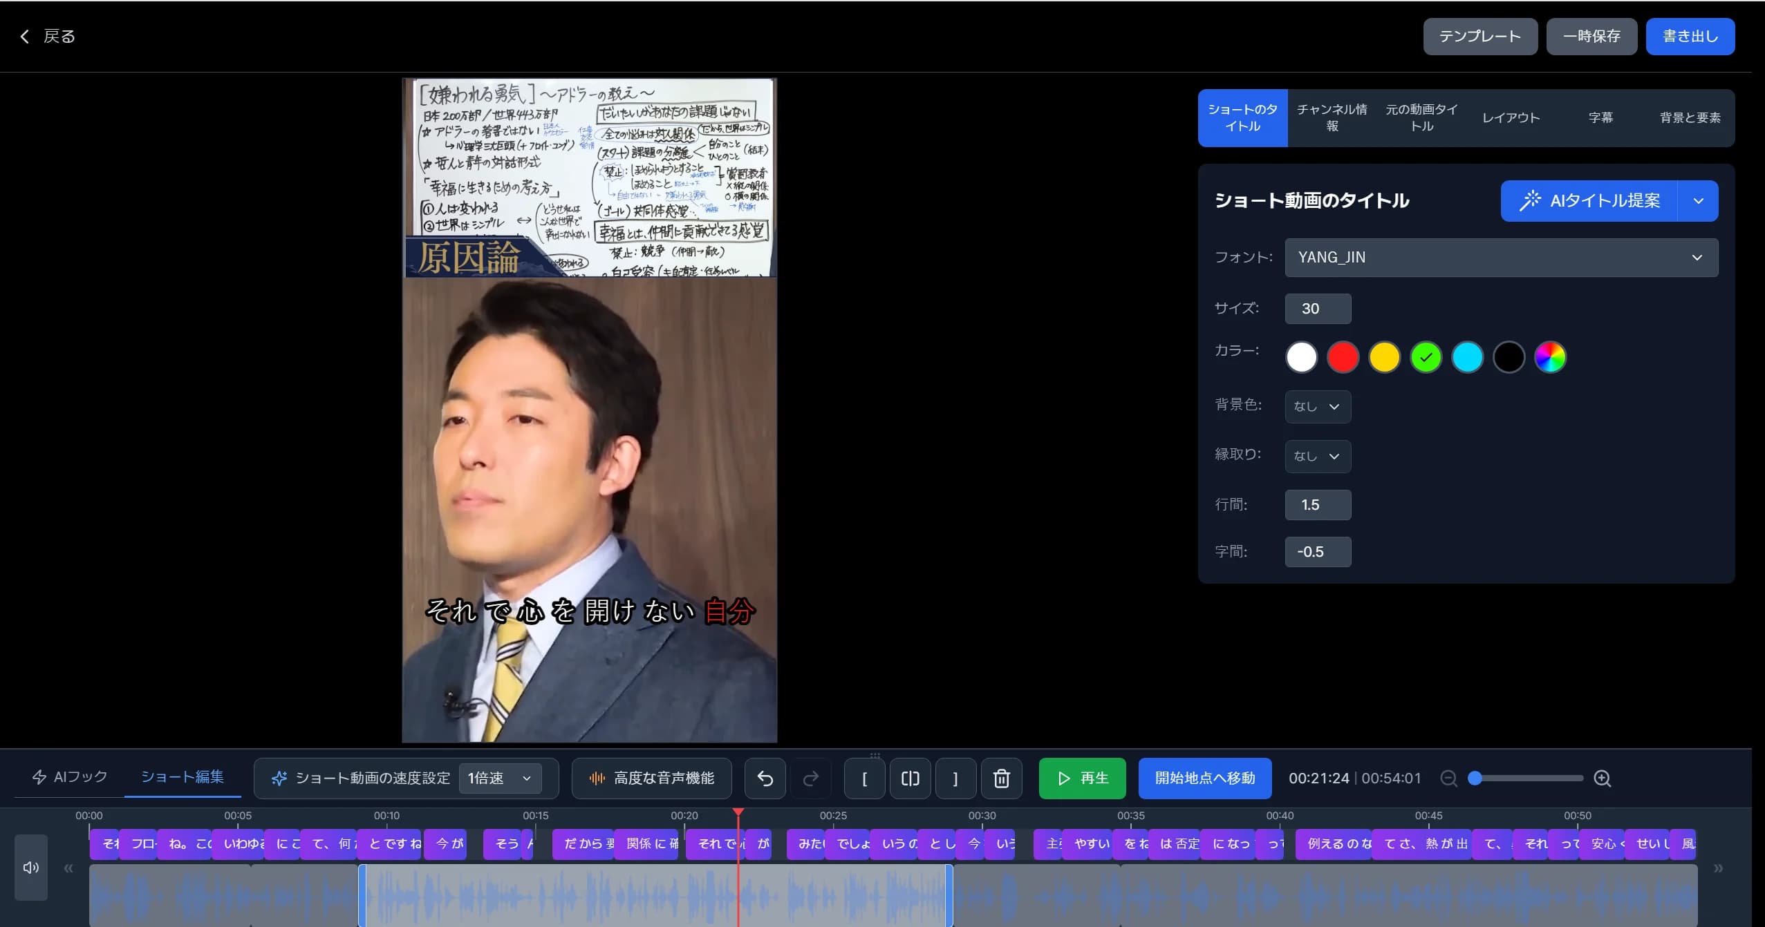1765x927 pixels.
Task: Select the green title color checkmark
Action: pyautogui.click(x=1426, y=357)
